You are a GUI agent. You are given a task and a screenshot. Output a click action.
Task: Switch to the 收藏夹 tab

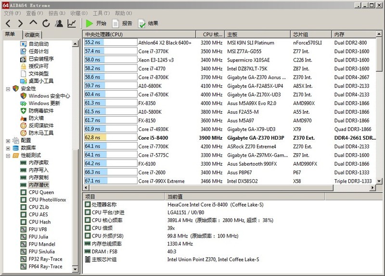32,35
